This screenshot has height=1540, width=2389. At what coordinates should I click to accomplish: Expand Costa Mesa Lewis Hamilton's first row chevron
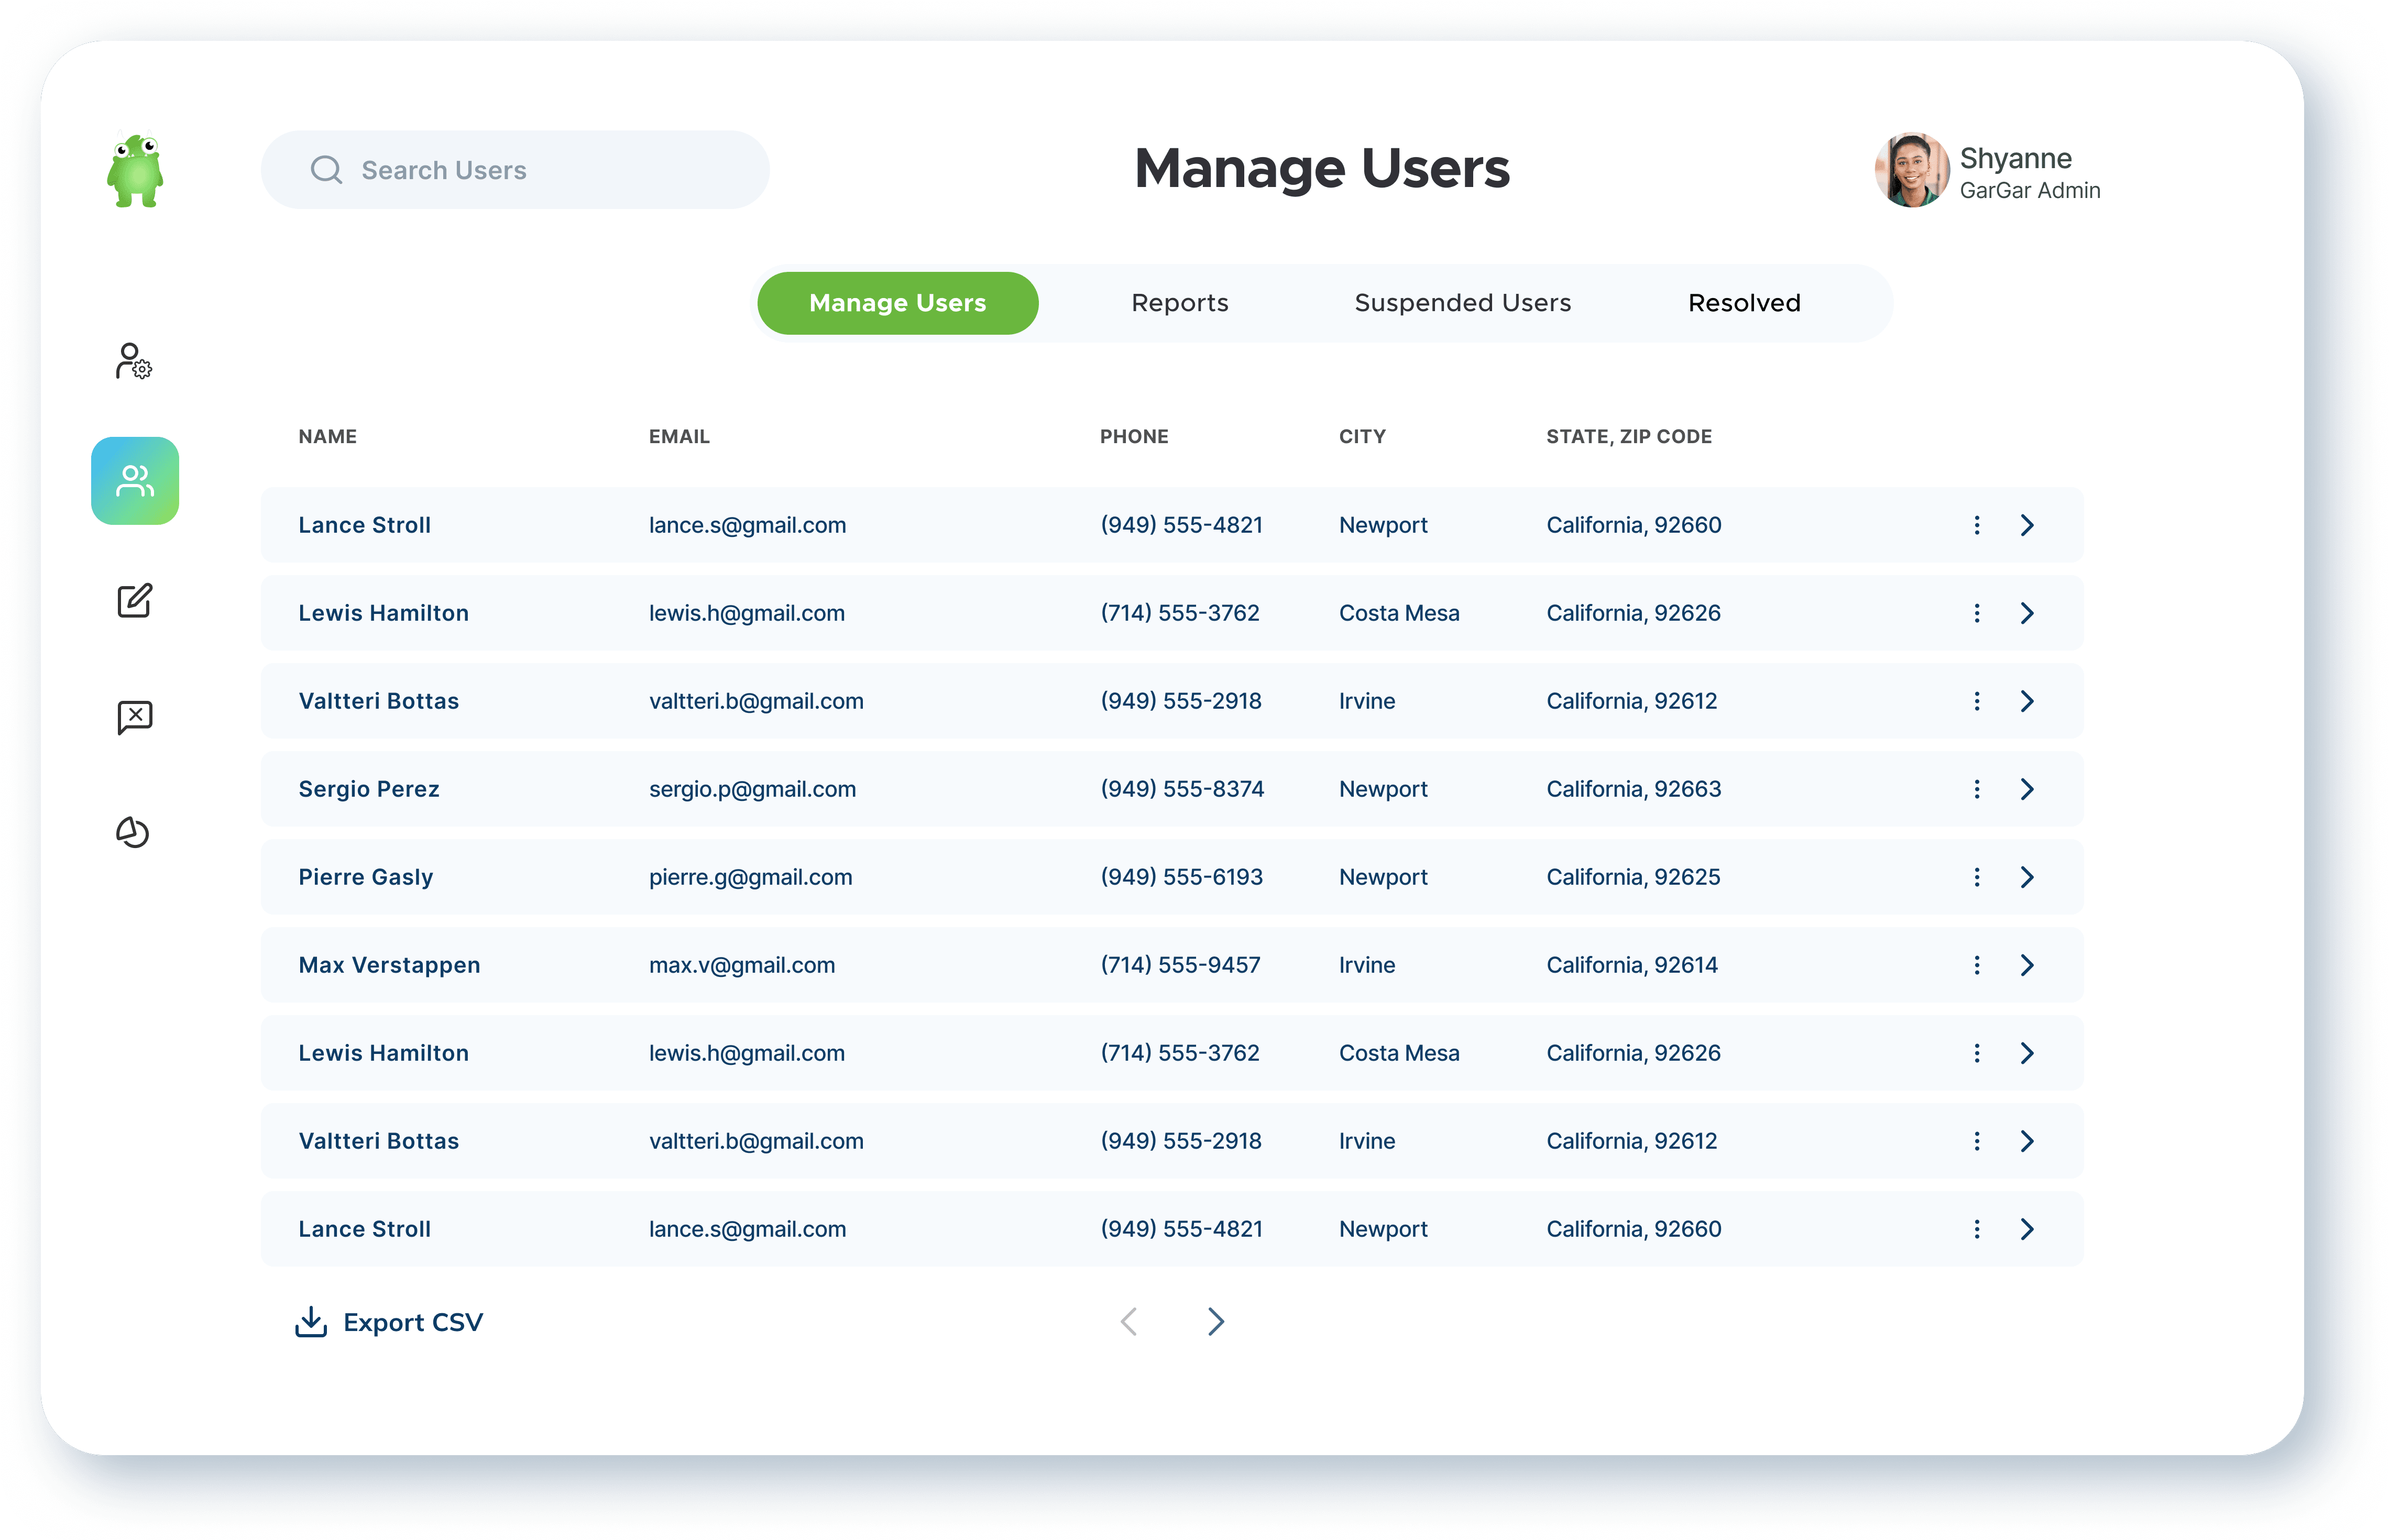point(2027,613)
